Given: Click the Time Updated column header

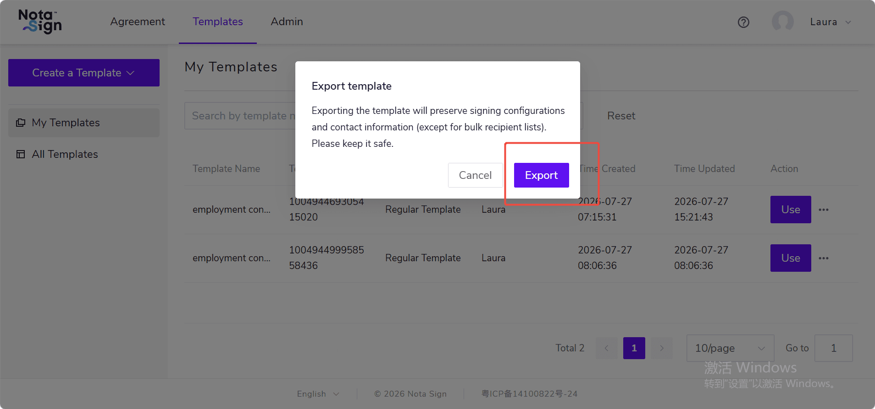Looking at the screenshot, I should click(704, 169).
